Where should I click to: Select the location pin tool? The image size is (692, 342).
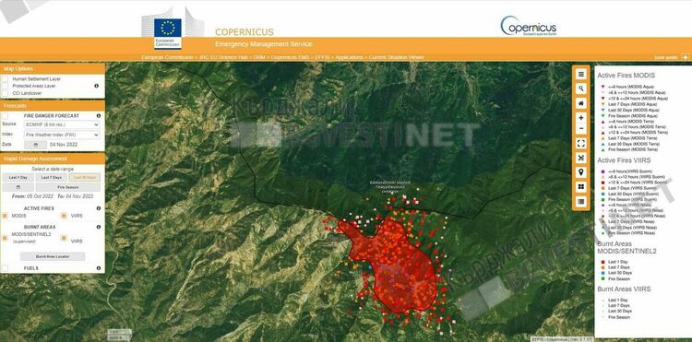point(580,172)
